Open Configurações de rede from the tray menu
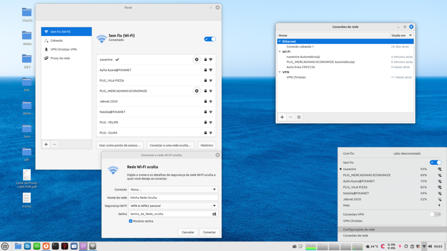 359,229
